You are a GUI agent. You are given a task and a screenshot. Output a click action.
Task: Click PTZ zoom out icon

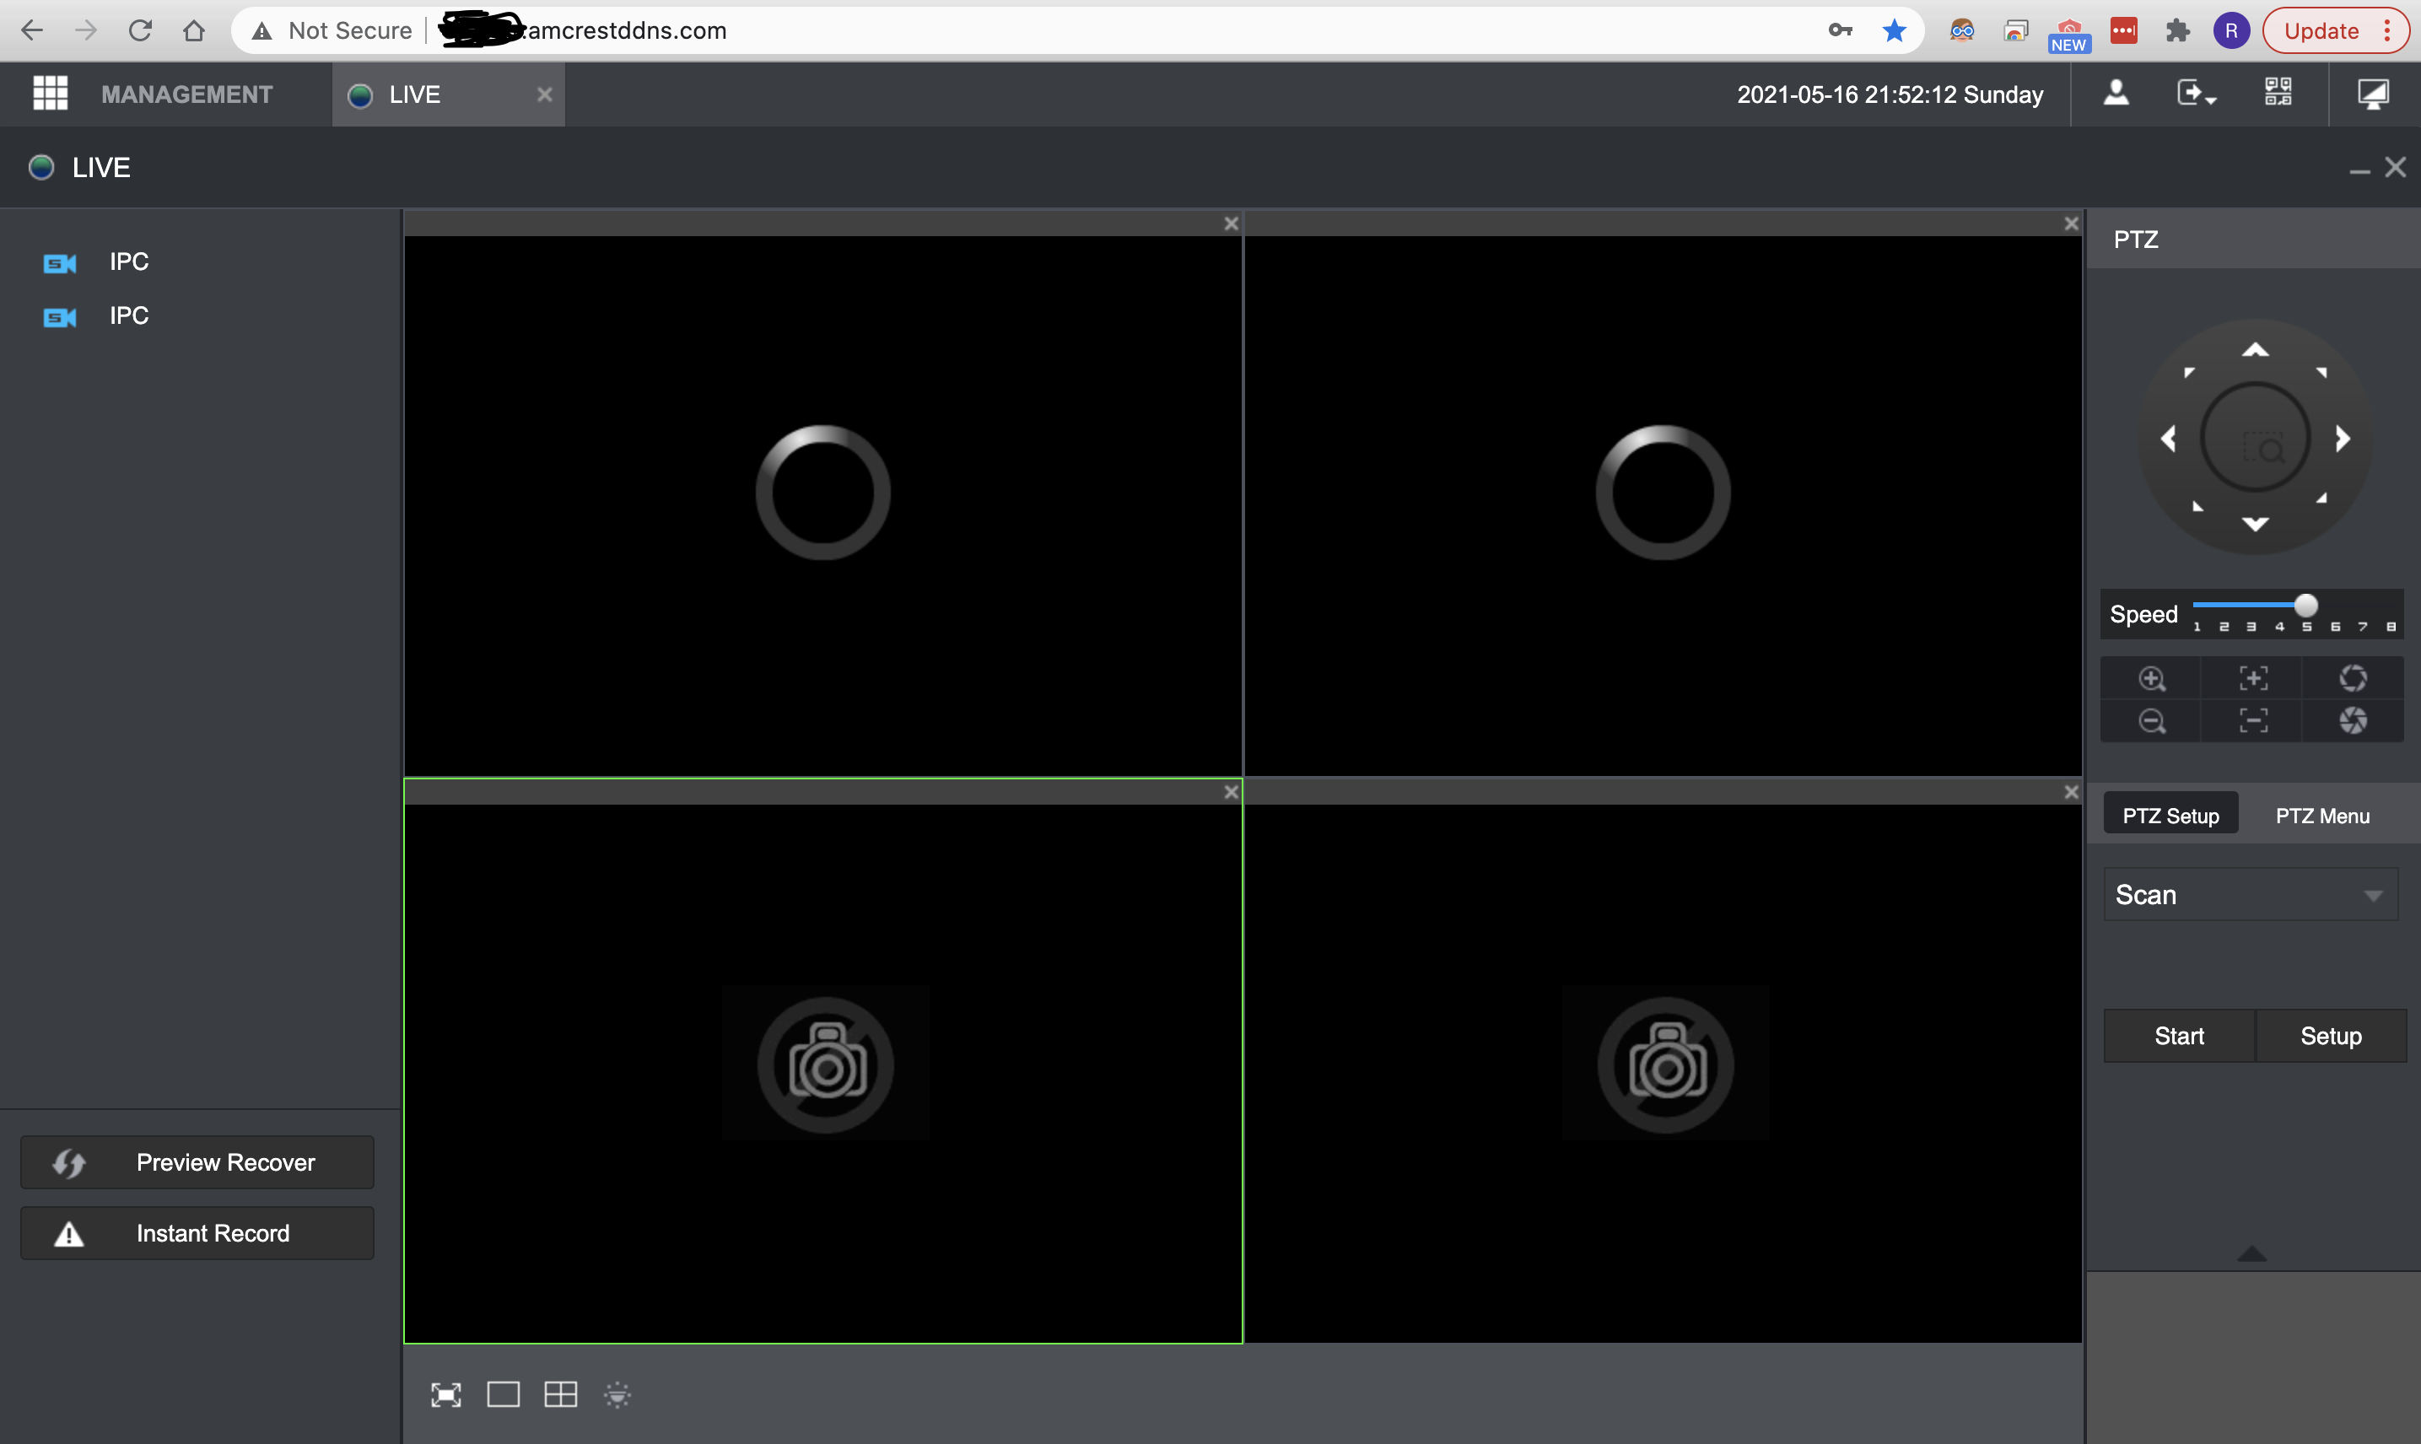pyautogui.click(x=2153, y=721)
